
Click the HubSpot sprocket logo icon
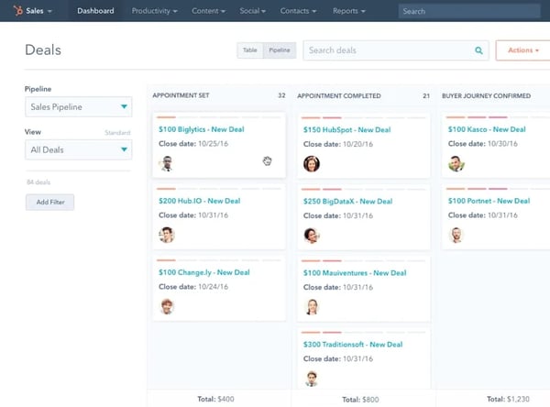pyautogui.click(x=16, y=11)
